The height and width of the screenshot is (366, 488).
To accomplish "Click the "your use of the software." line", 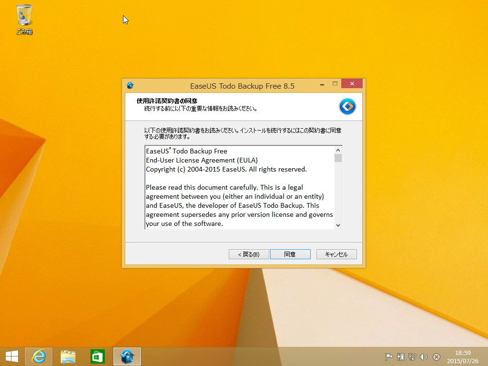I will coord(184,224).
